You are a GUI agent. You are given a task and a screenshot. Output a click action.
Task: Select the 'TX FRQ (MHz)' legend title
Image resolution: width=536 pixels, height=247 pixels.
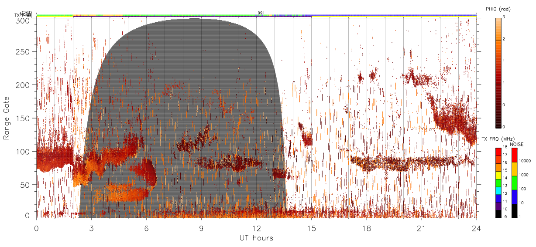(x=497, y=139)
